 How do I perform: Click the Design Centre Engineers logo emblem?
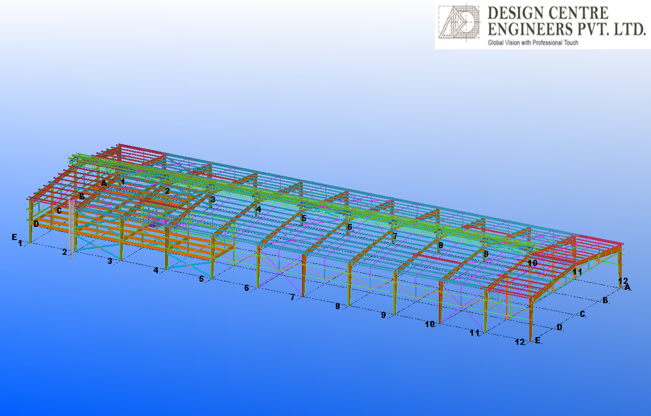click(x=459, y=22)
